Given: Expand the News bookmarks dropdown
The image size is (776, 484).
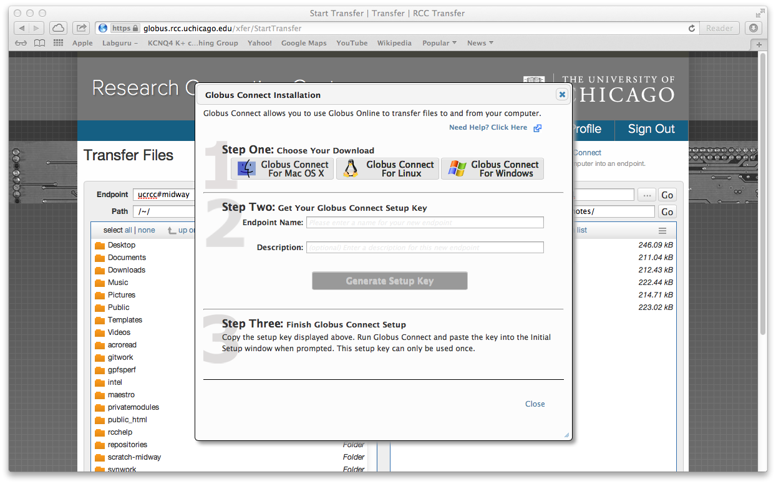Looking at the screenshot, I should pos(480,43).
